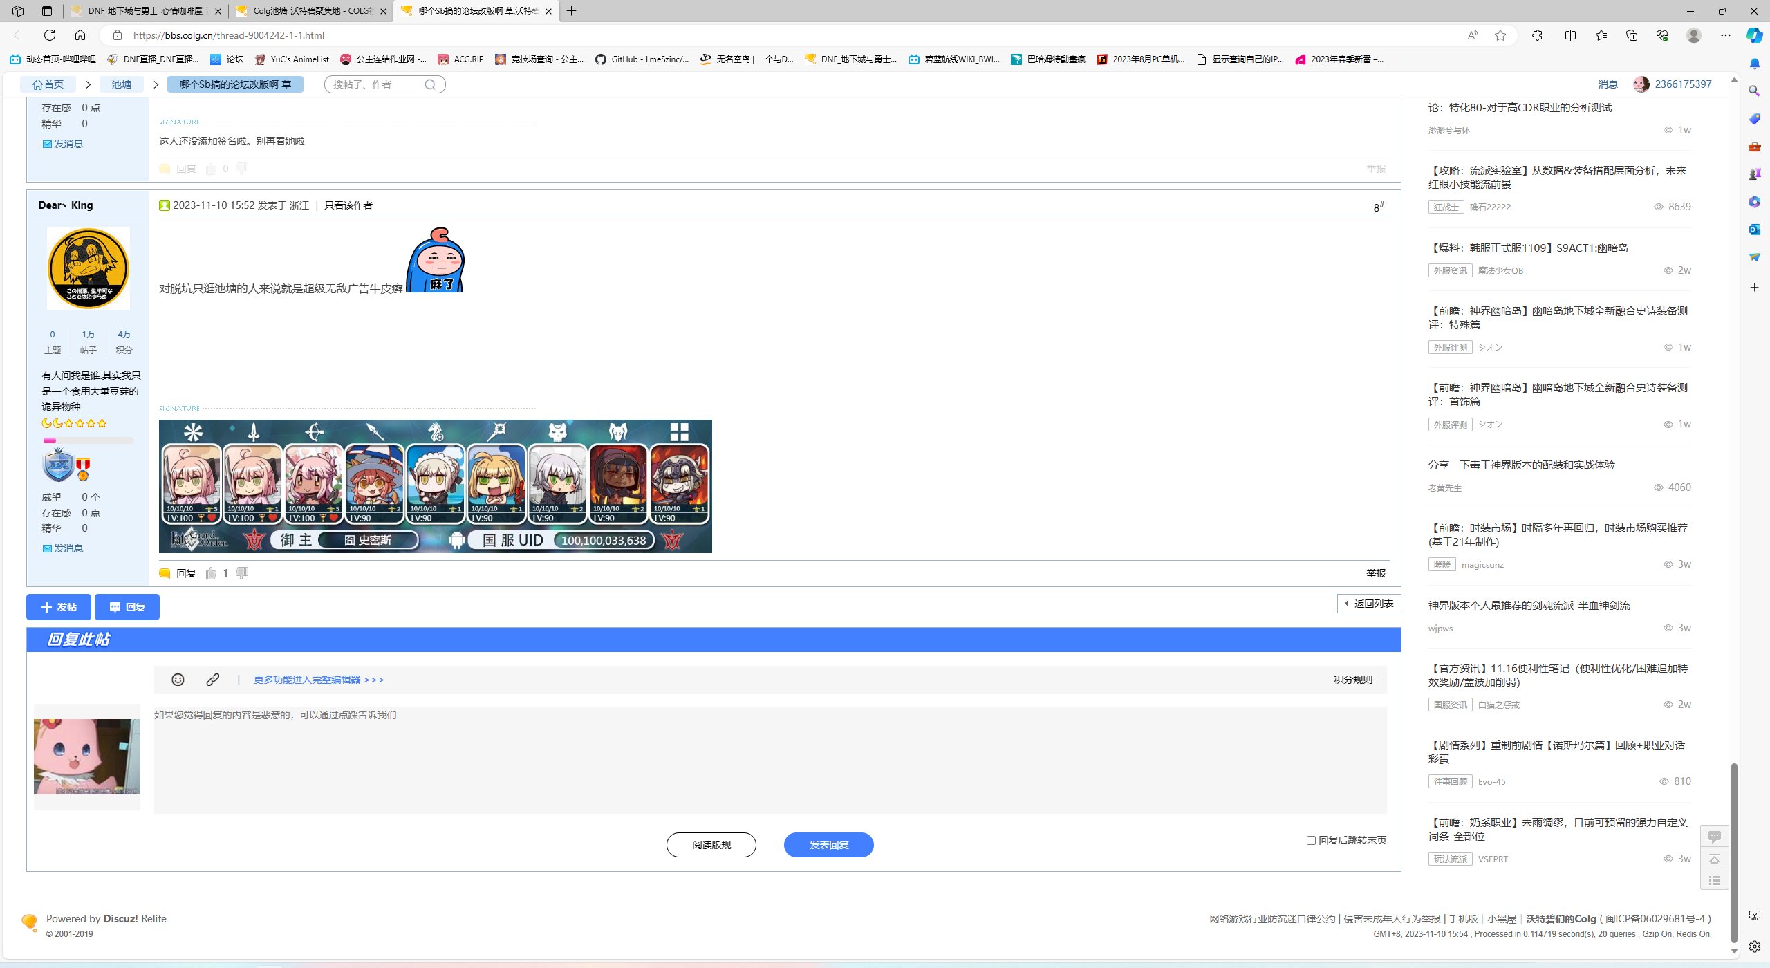1770x968 pixels.
Task: Open the Copilot icon in Edge sidebar
Action: 1755,35
